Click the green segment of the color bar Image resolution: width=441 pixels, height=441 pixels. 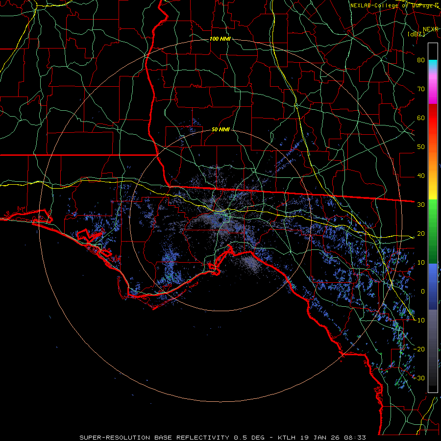(x=433, y=231)
